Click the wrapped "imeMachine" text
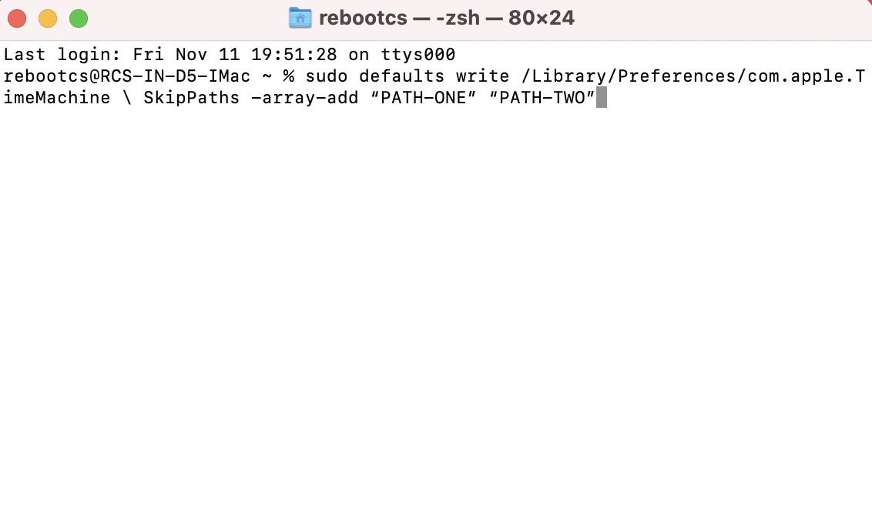This screenshot has width=872, height=518. click(x=56, y=98)
